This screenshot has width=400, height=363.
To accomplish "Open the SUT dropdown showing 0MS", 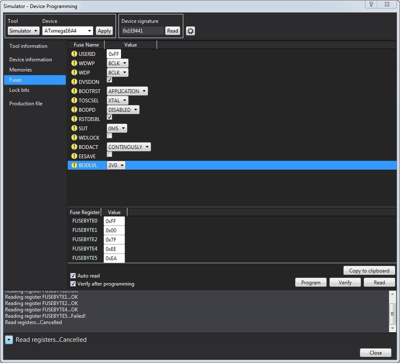I will click(117, 128).
